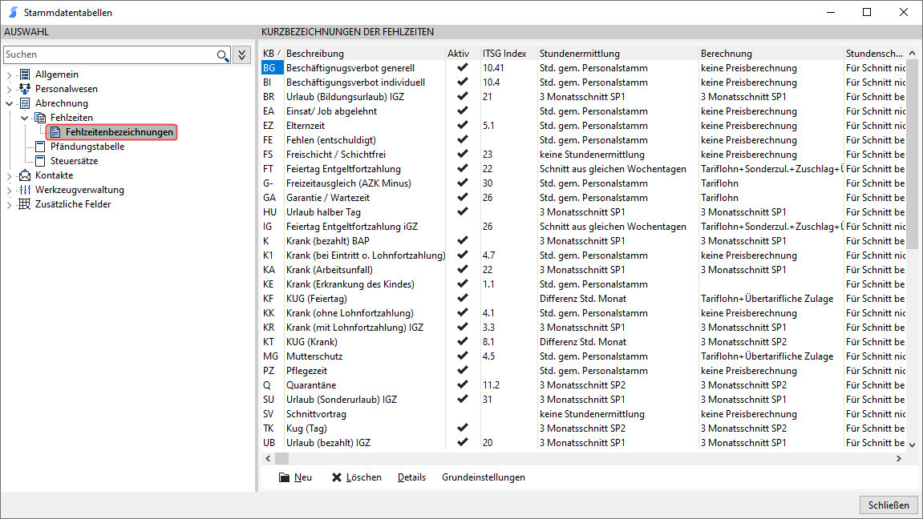Click the left arrow of horizontal scrollbar

(x=269, y=458)
